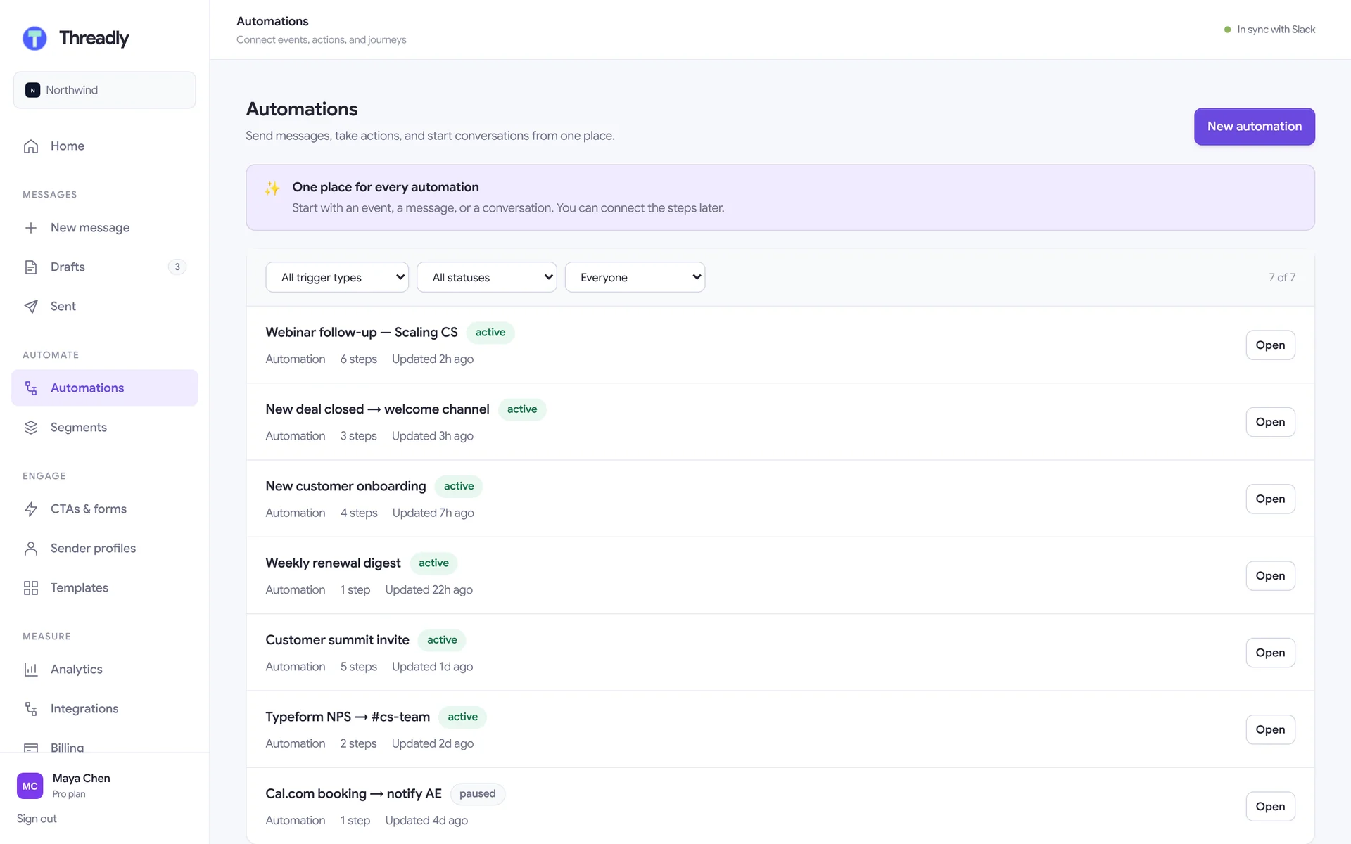Click the MC user avatar
This screenshot has height=844, width=1351.
point(30,786)
